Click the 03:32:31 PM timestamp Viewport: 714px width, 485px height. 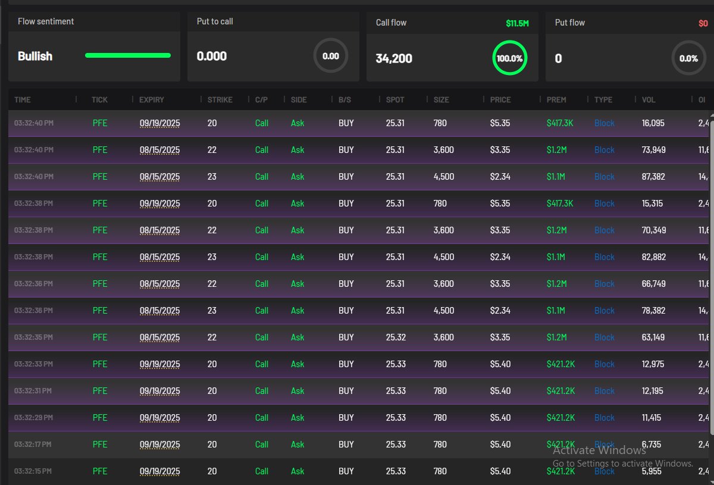pos(33,391)
